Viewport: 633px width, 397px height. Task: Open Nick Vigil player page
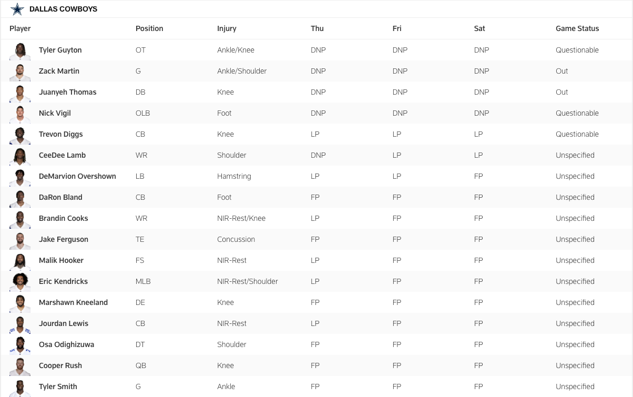pyautogui.click(x=55, y=113)
